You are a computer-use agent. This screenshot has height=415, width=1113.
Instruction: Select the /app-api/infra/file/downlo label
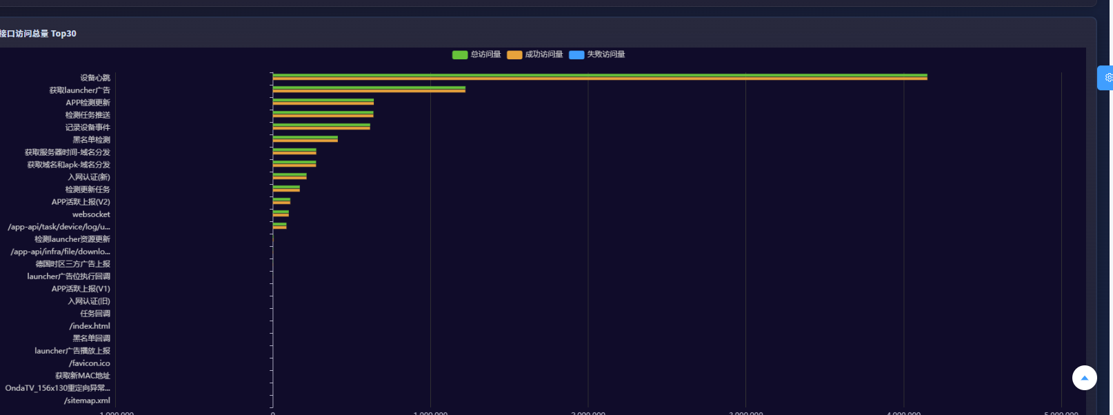pos(60,252)
